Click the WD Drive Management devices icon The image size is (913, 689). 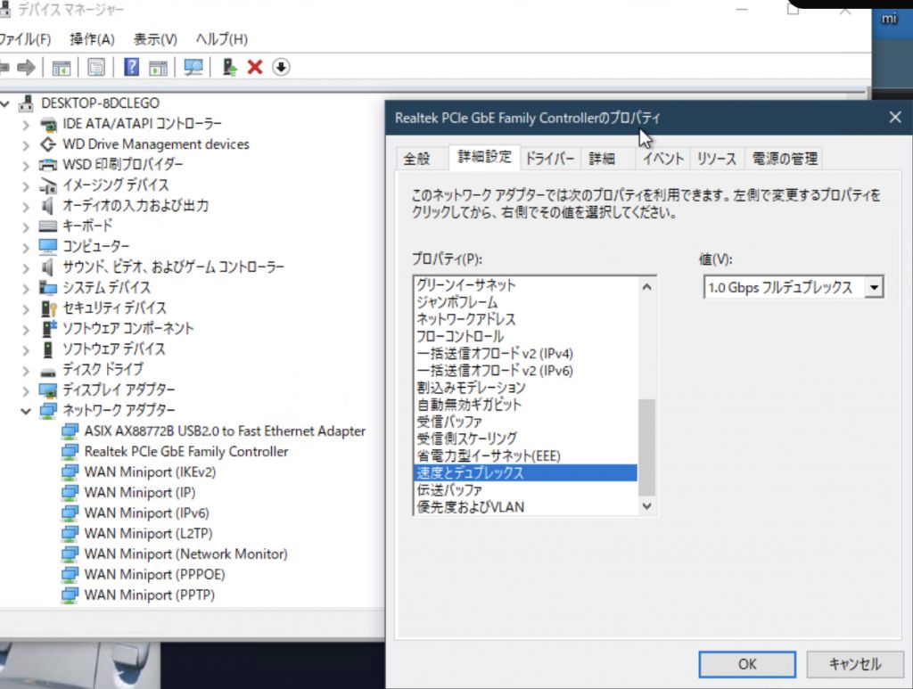tap(48, 144)
